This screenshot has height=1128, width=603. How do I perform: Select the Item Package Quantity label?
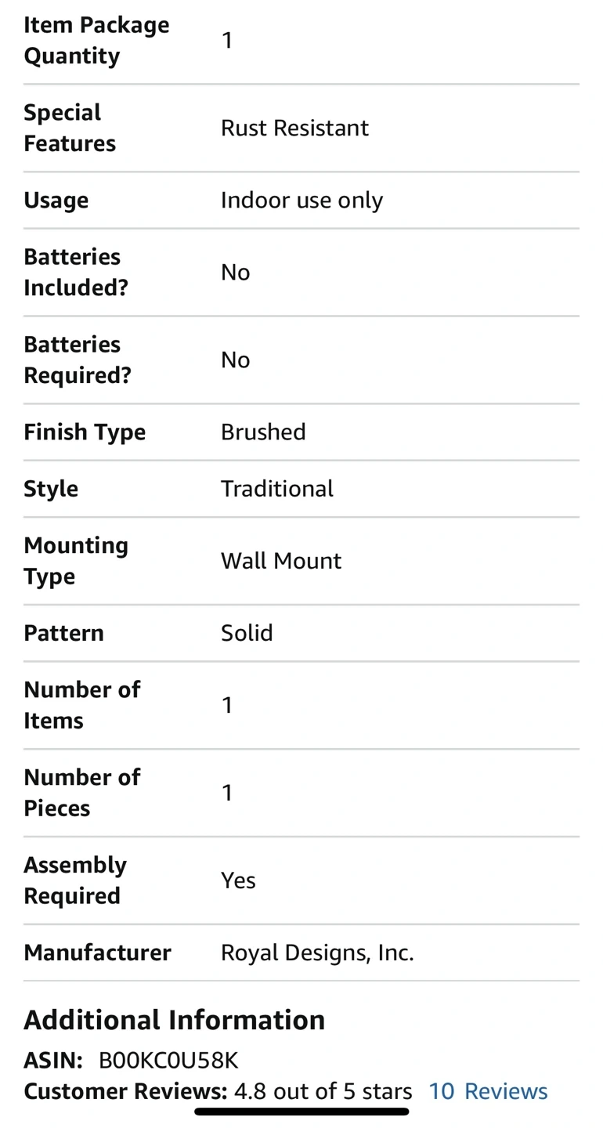(x=96, y=40)
